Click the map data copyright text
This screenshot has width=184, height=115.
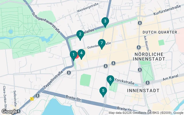point(146,113)
